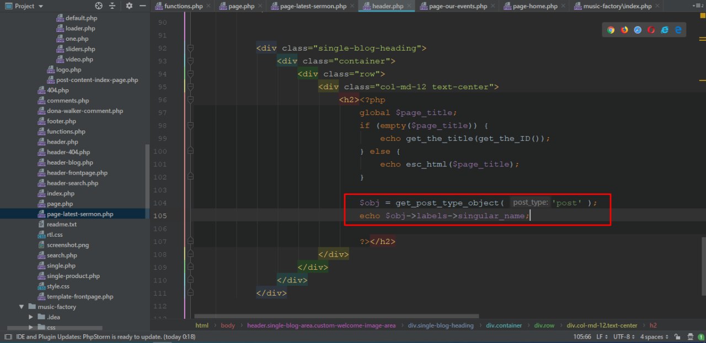706x343 pixels.
Task: Change indent setting 4 spaces
Action: click(654, 336)
